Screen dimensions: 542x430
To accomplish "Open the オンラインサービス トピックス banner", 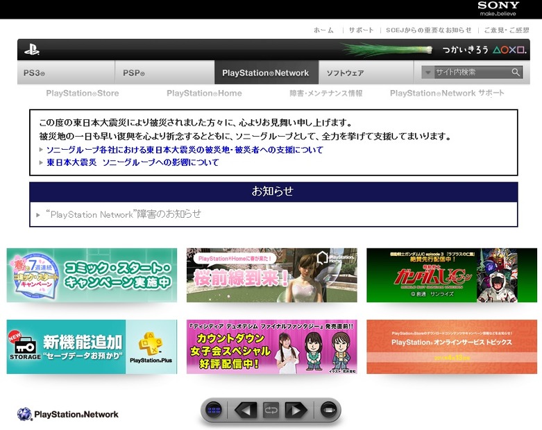I will 452,347.
